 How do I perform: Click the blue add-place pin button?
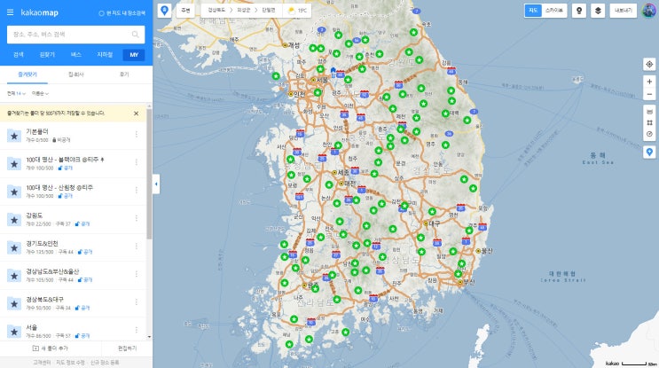pyautogui.click(x=649, y=152)
